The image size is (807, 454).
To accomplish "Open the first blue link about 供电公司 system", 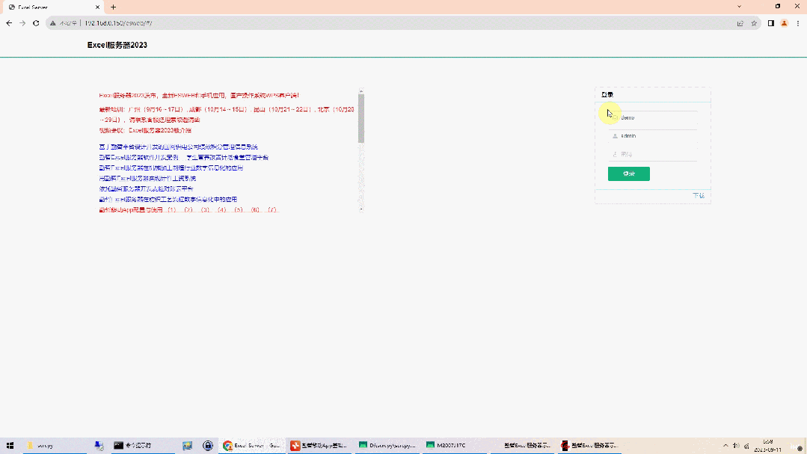I will tap(178, 147).
